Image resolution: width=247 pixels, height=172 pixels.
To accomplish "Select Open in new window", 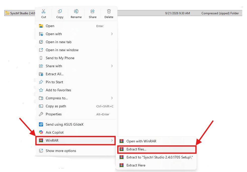I will coord(76,50).
